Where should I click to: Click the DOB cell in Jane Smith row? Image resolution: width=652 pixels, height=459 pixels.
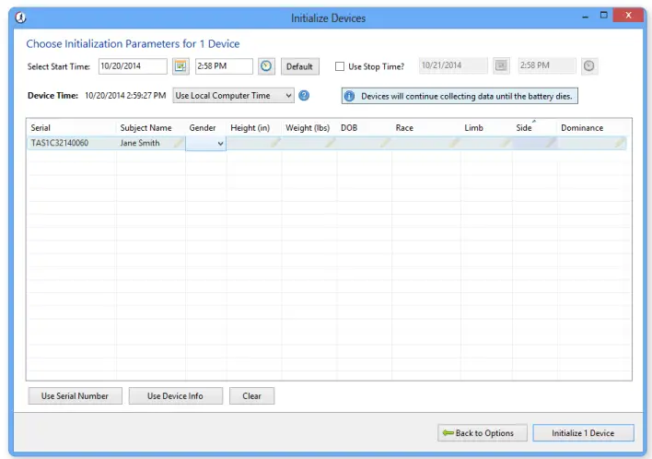[365, 143]
